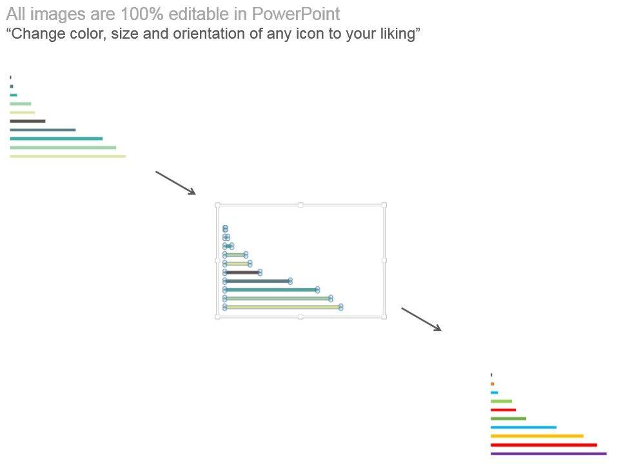Click the long red bar above the purple bar
Image resolution: width=619 pixels, height=464 pixels.
[544, 445]
